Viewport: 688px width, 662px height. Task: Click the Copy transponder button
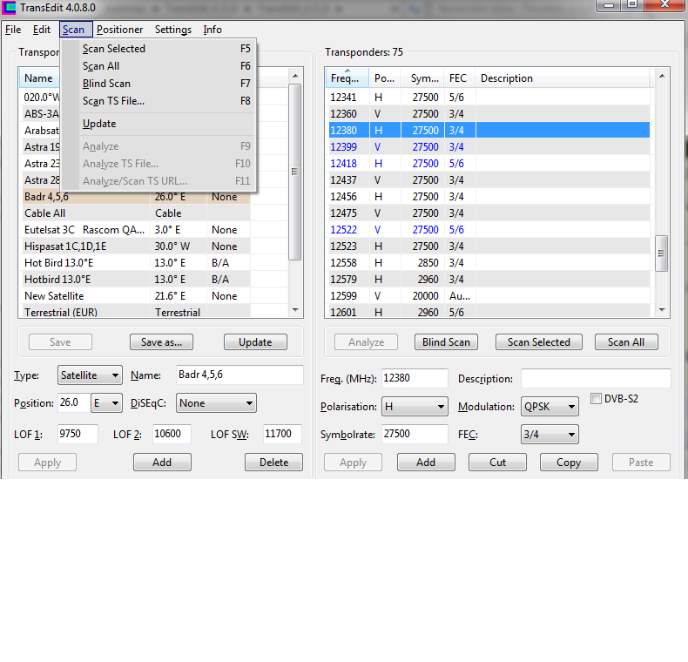569,463
